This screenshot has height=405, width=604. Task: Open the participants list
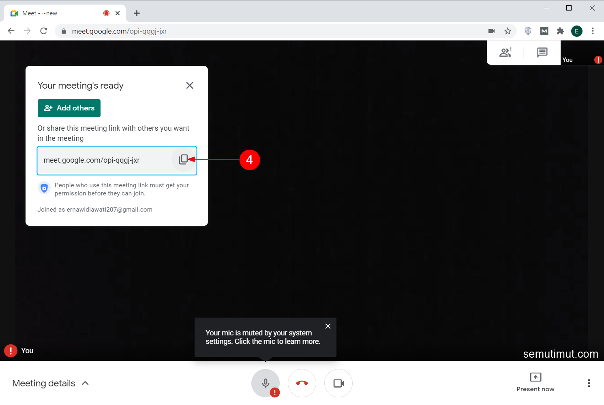coord(505,52)
